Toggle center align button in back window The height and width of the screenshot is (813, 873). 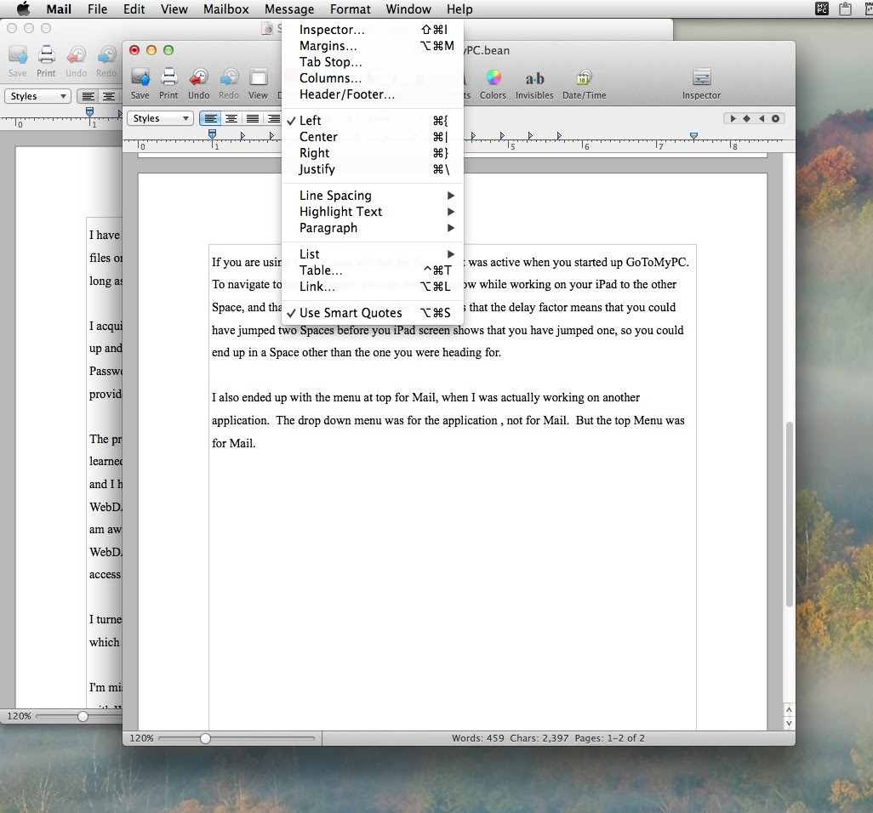click(x=109, y=96)
